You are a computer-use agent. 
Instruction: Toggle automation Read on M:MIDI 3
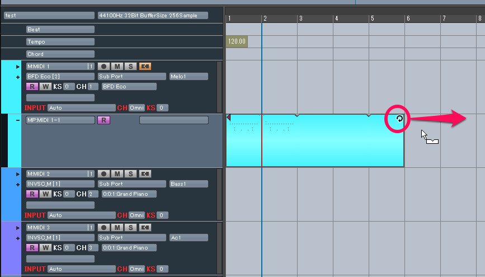point(32,248)
